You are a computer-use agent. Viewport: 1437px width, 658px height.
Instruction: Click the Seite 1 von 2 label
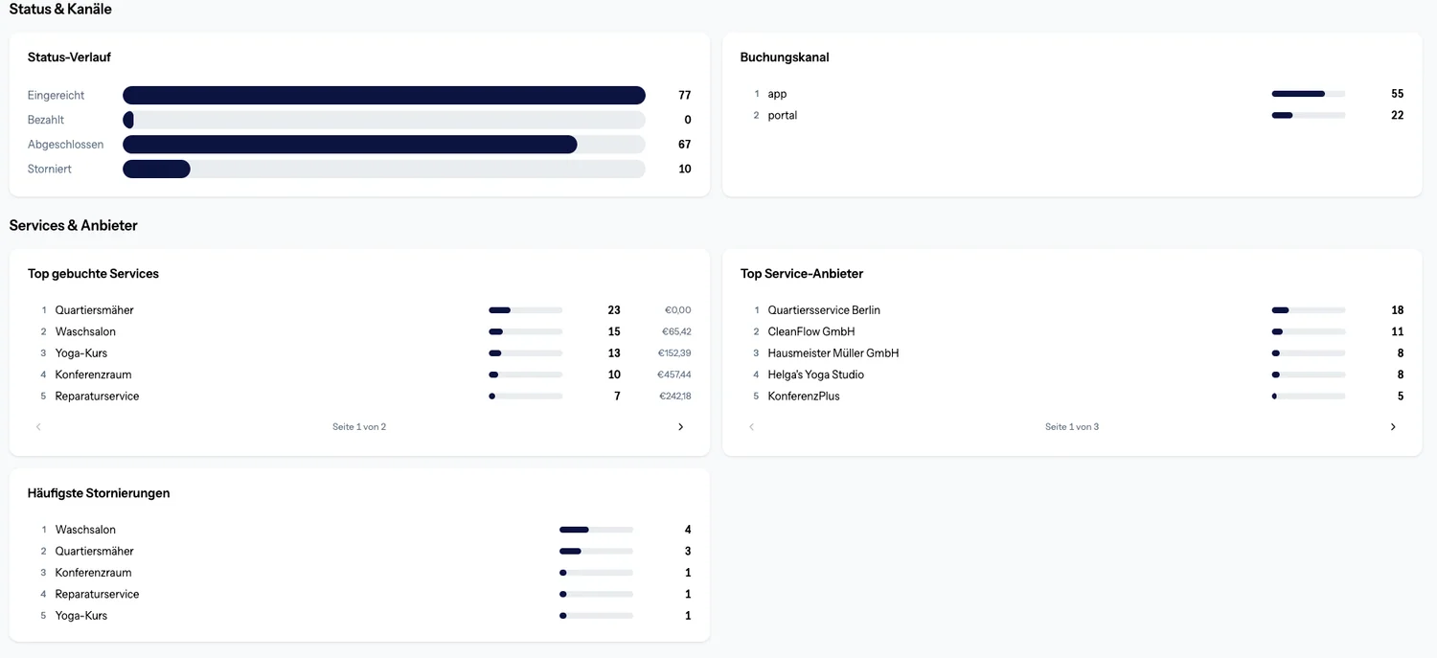(359, 427)
